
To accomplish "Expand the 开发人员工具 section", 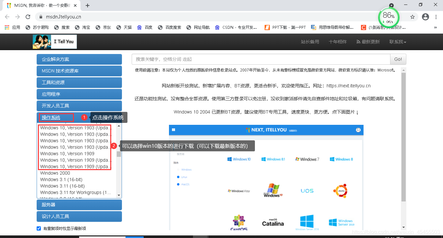I will [x=79, y=106].
